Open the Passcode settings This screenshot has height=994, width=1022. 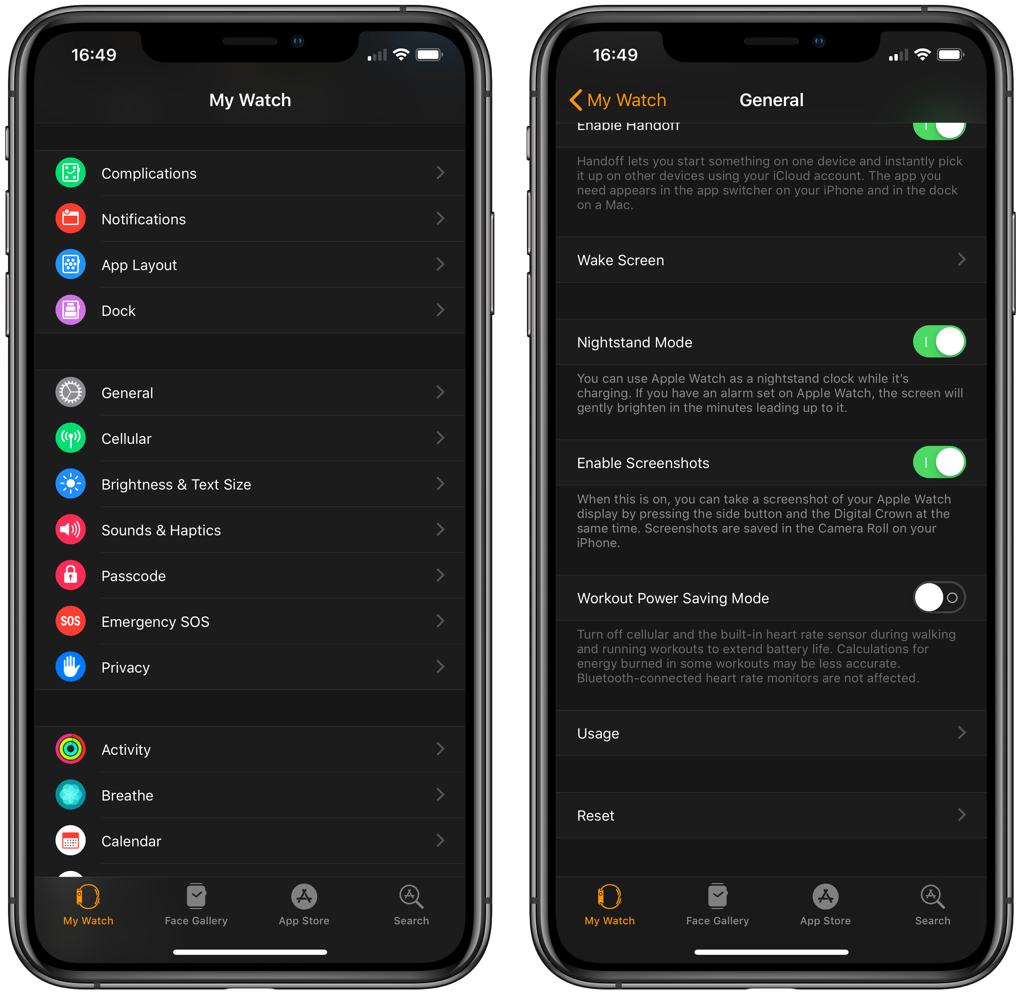click(255, 573)
